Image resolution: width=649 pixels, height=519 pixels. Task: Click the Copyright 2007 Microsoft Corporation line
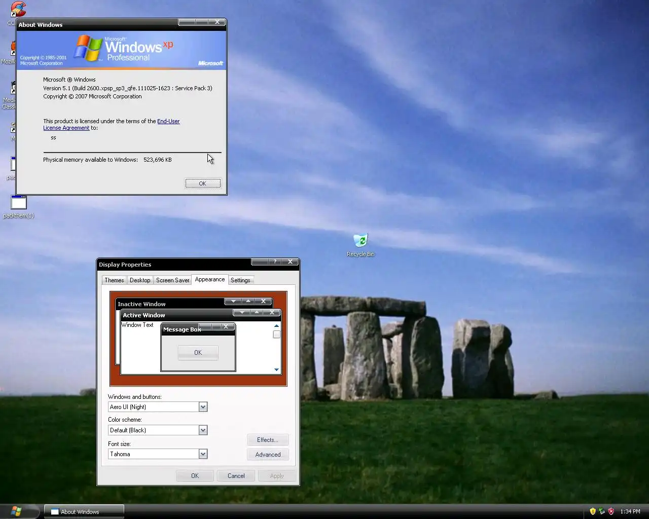(92, 96)
